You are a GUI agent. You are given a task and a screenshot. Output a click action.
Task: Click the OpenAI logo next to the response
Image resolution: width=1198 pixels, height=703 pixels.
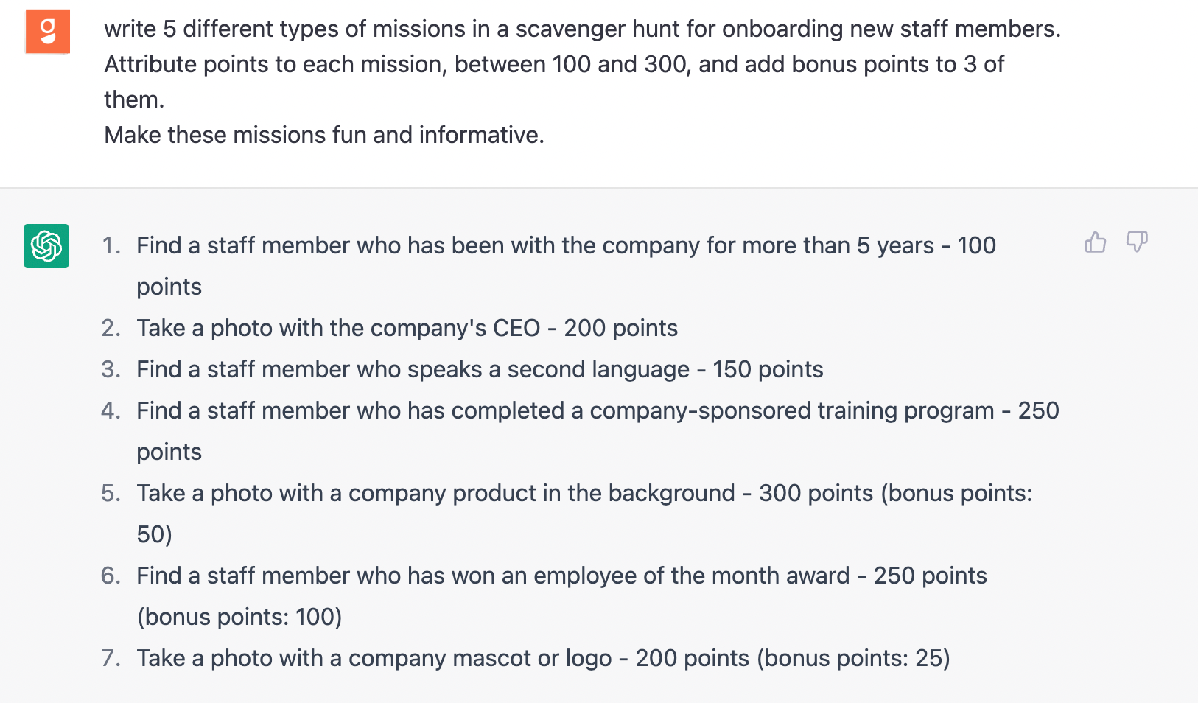click(46, 246)
